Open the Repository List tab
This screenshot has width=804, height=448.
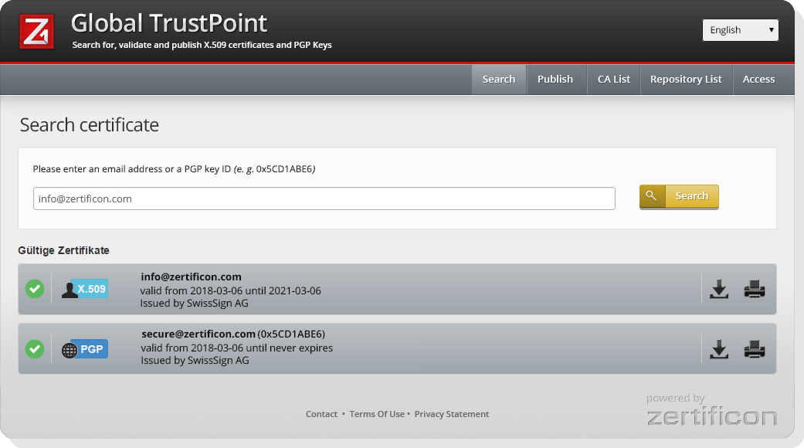point(686,80)
